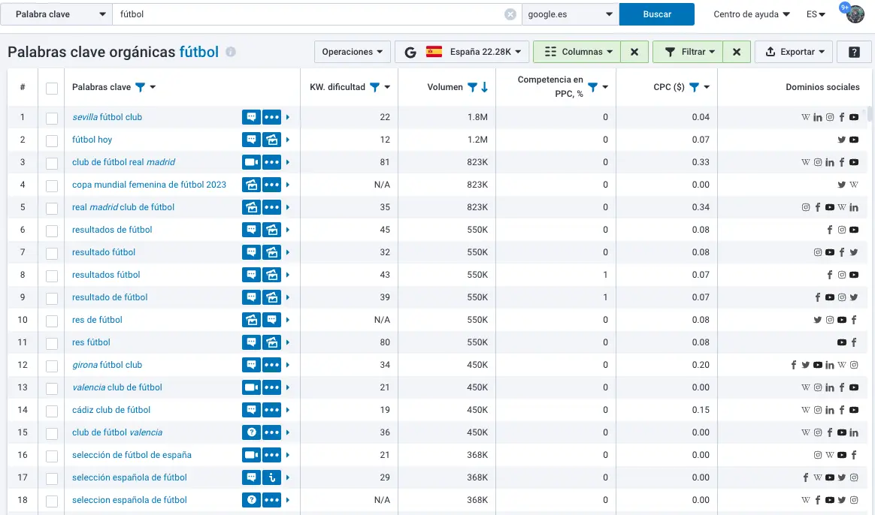Click the info icon next to the title

(x=231, y=53)
